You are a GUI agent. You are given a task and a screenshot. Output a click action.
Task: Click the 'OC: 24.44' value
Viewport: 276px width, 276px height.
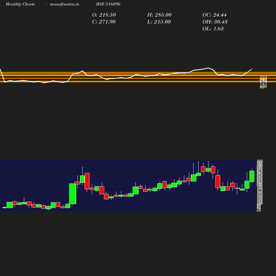pyautogui.click(x=215, y=15)
